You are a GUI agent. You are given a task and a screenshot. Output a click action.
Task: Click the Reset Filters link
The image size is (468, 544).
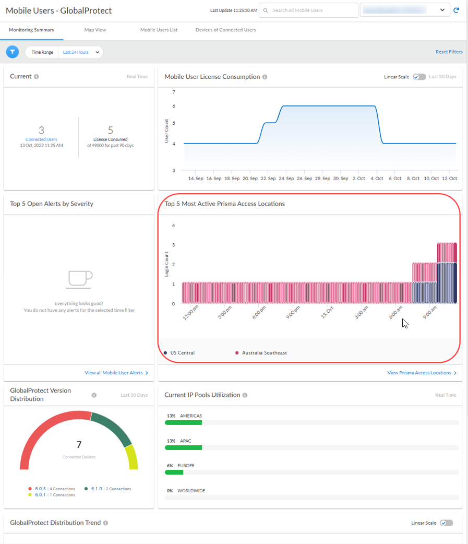pos(449,52)
